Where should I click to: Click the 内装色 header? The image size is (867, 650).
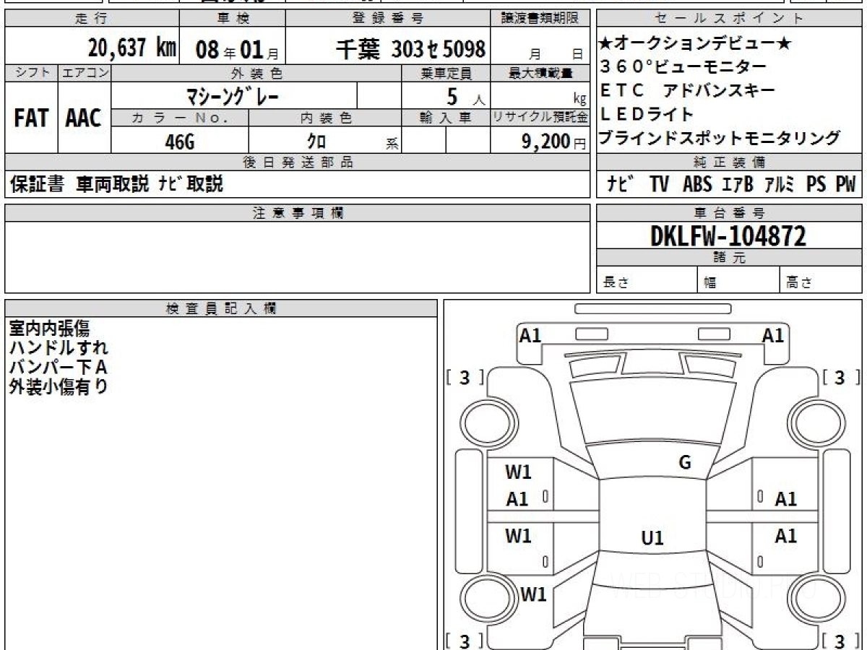[324, 117]
